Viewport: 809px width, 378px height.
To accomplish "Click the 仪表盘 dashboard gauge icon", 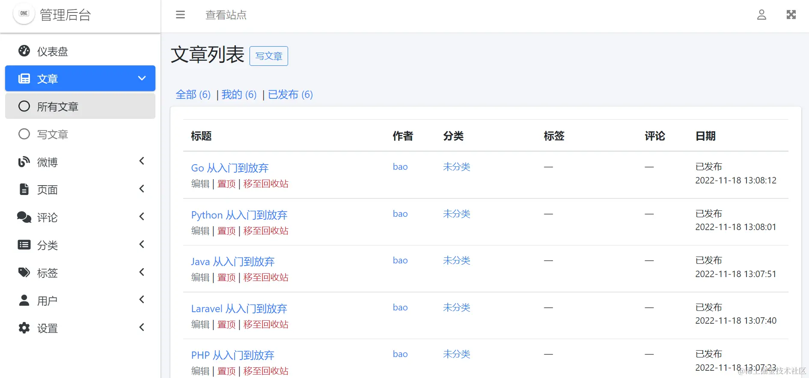I will click(24, 51).
